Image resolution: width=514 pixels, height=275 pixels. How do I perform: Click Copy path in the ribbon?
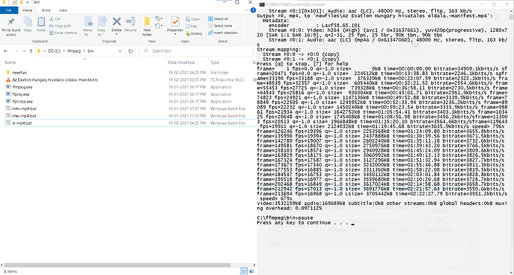click(x=60, y=26)
